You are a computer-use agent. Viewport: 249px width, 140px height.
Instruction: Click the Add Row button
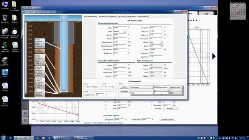pos(124,87)
